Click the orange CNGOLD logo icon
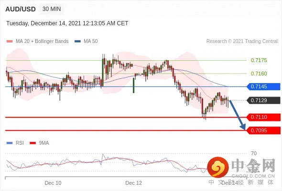This screenshot has width=282, height=191. point(218,167)
